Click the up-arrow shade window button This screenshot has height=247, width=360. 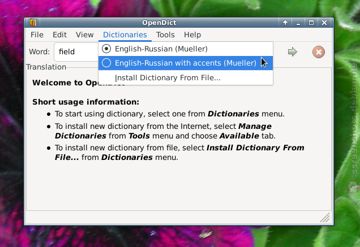point(285,23)
